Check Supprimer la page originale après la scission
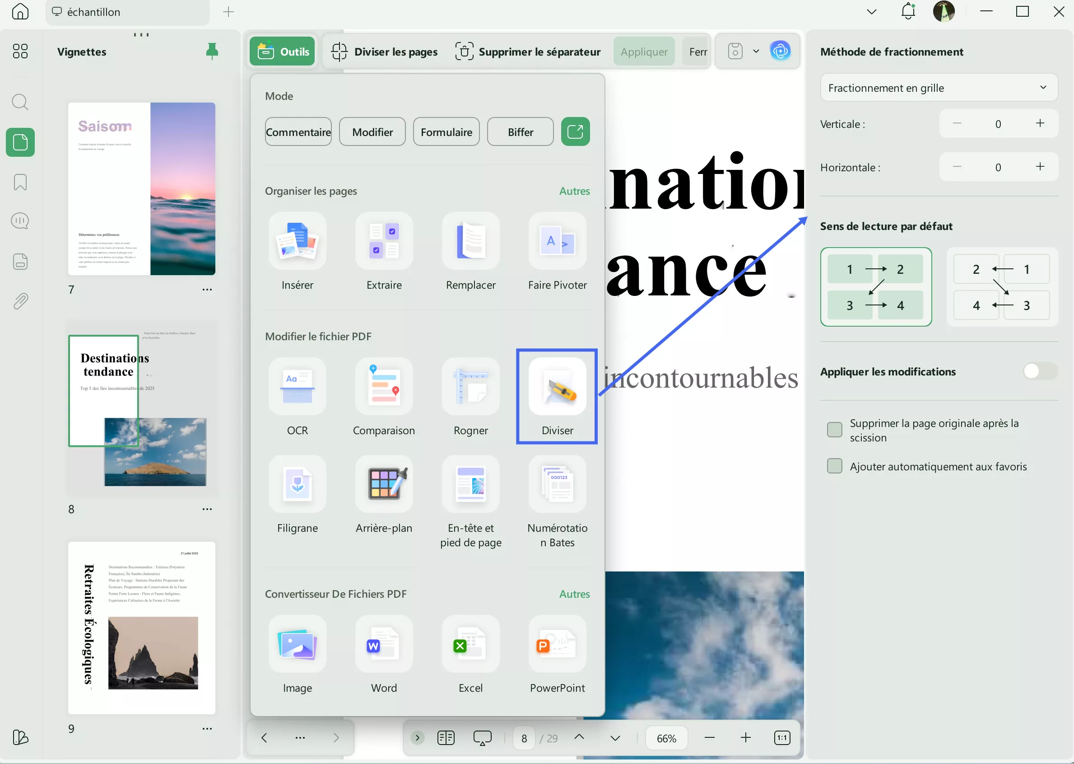The image size is (1074, 764). (834, 430)
